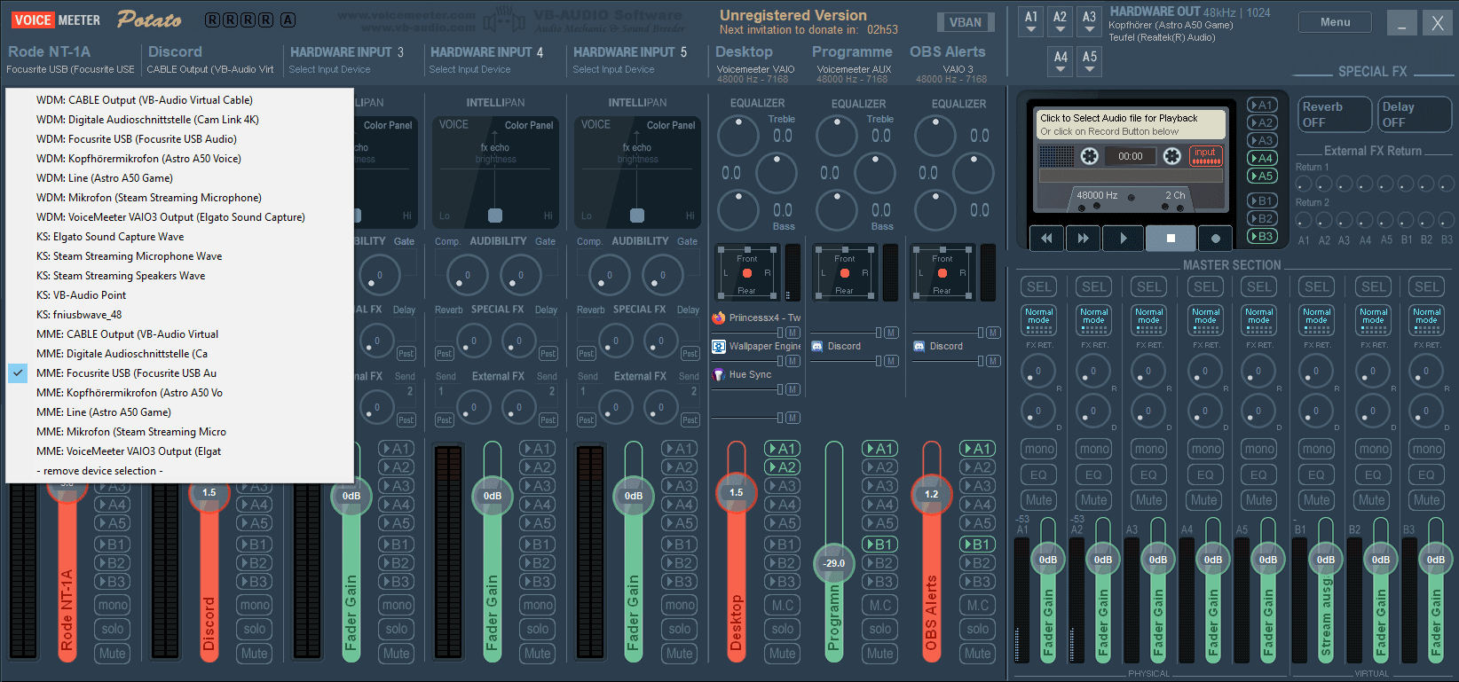Mute the Rode NT-1A strip

point(112,654)
